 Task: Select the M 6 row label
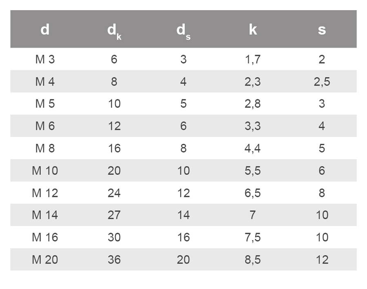pyautogui.click(x=45, y=126)
